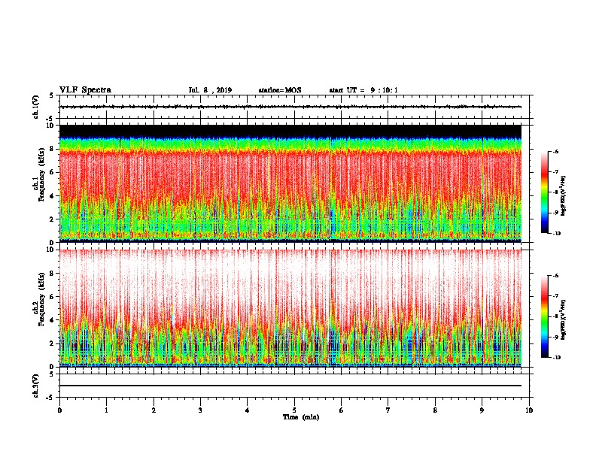Image resolution: width=596 pixels, height=460 pixels.
Task: Click the "3" tick on Time axis
Action: [200, 410]
